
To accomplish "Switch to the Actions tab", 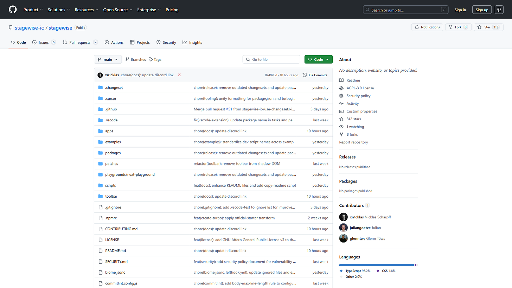I will (114, 42).
